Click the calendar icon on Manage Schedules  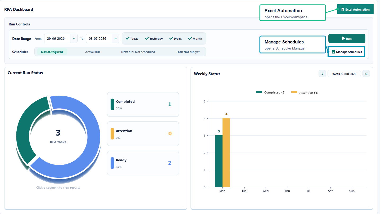pyautogui.click(x=333, y=52)
